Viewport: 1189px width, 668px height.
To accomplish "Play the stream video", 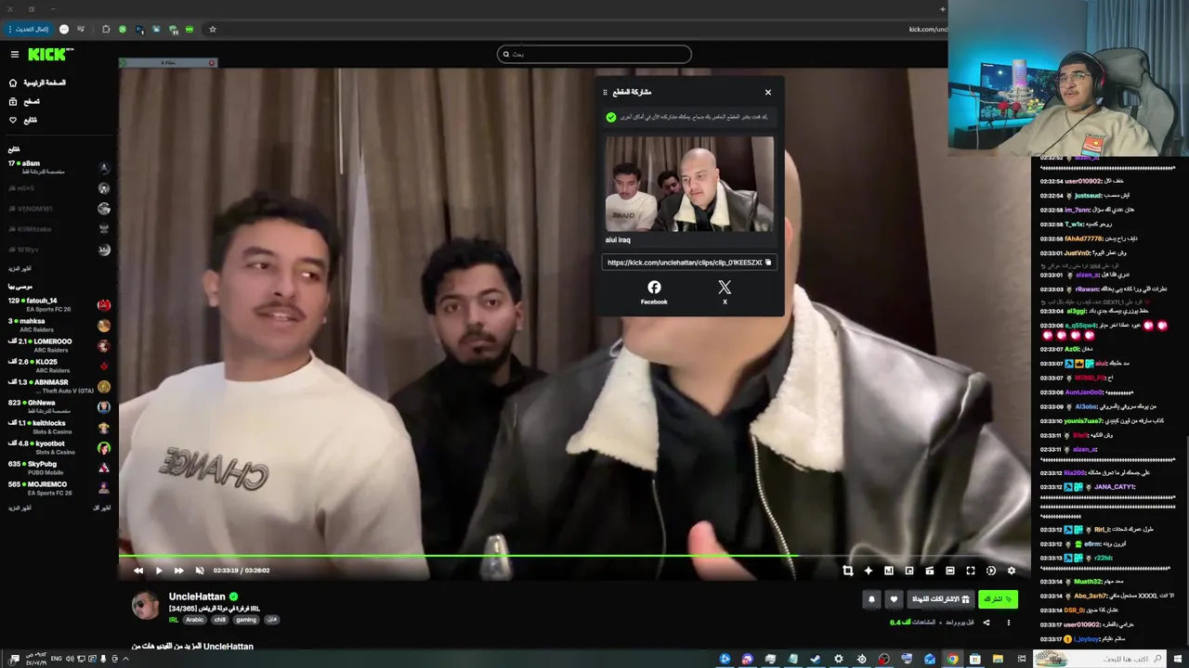I will 159,571.
